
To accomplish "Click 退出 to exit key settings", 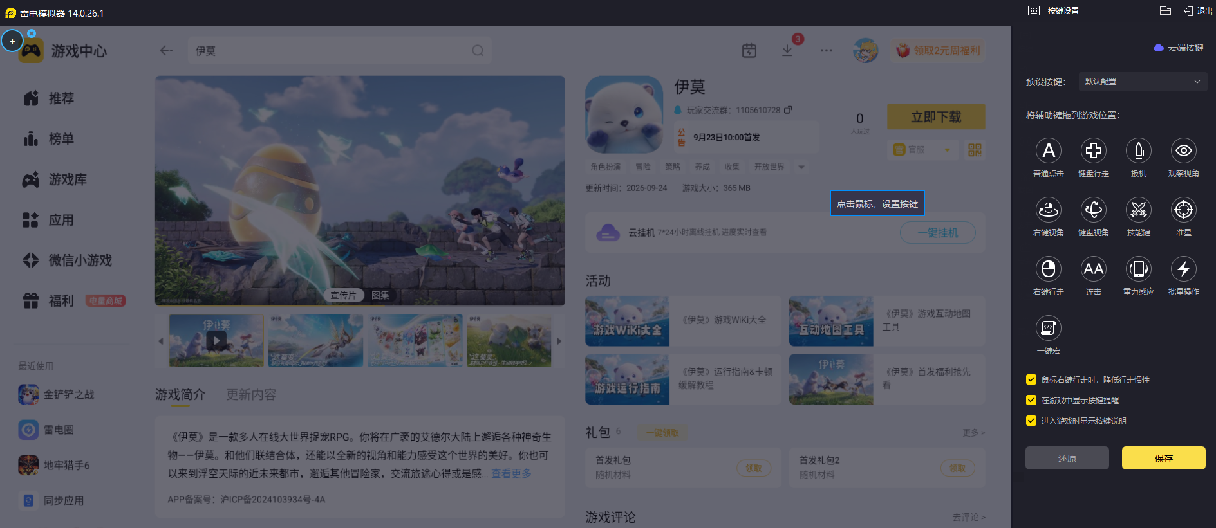I will click(x=1198, y=11).
